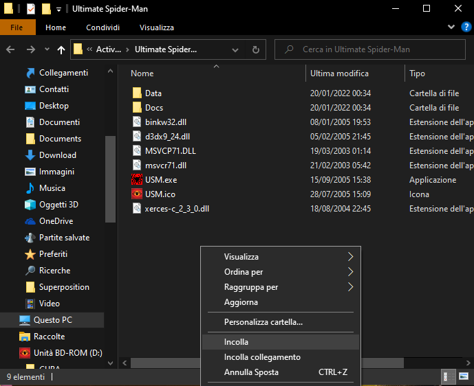The image size is (474, 386).
Task: Click the Activ... breadcrumb segment
Action: [109, 49]
